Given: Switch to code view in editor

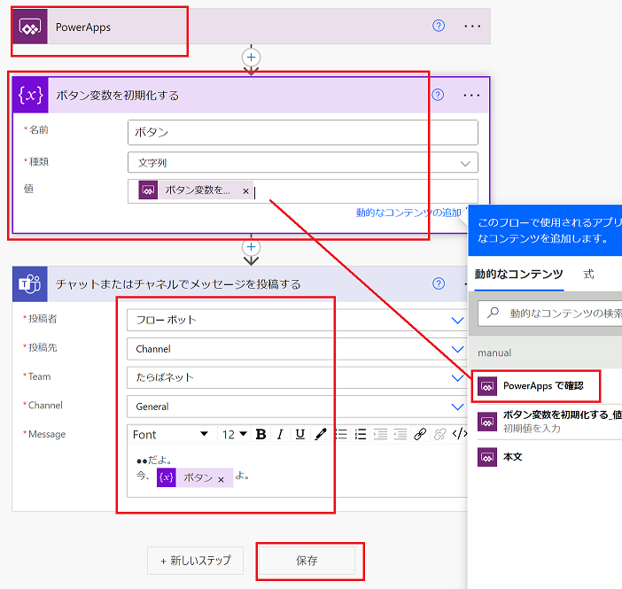Looking at the screenshot, I should pyautogui.click(x=460, y=434).
